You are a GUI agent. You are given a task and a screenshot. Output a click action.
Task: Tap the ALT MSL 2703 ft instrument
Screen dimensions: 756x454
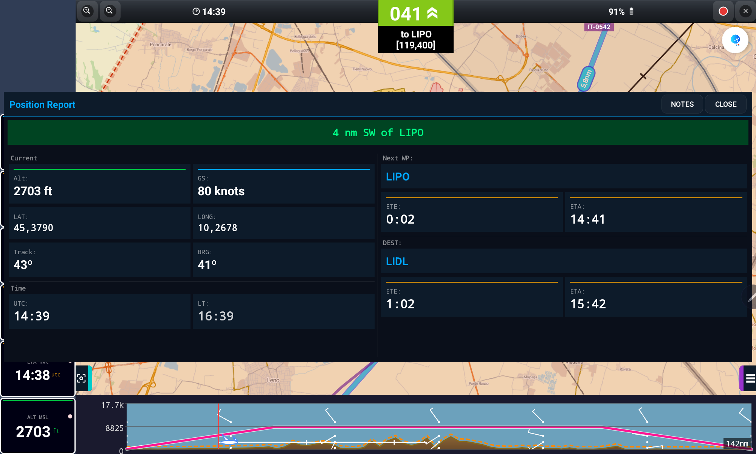click(38, 426)
